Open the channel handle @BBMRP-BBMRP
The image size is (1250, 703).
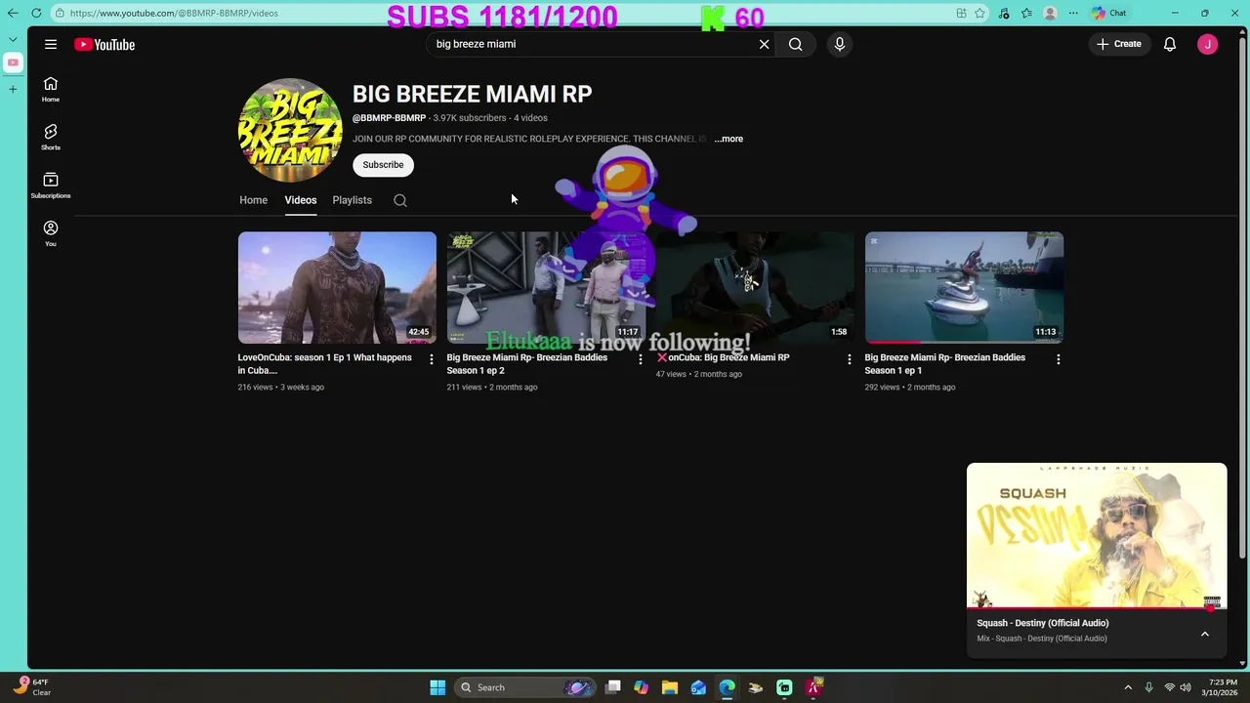389,118
